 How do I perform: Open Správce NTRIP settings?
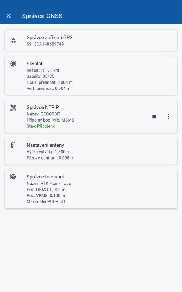coord(91,116)
